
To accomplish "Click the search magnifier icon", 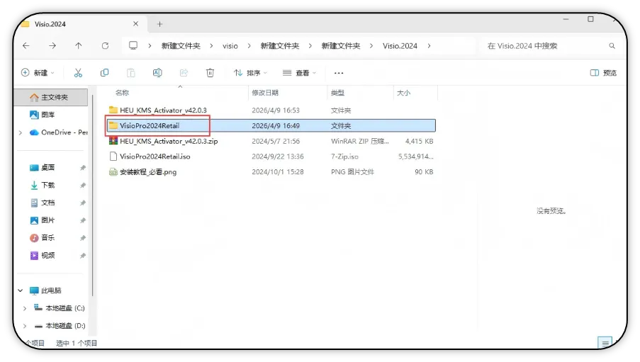I will [612, 46].
